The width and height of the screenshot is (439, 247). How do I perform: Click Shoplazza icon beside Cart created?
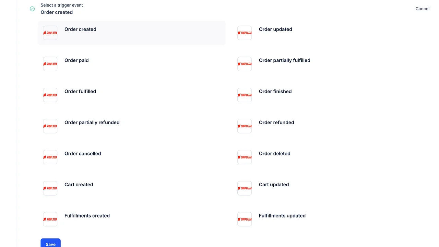(50, 188)
